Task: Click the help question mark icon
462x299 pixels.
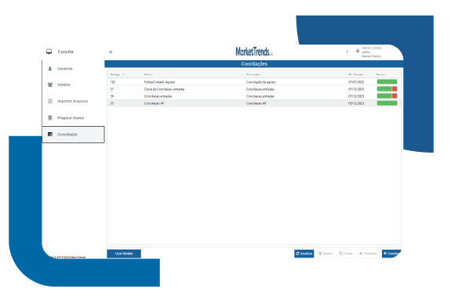Action: click(x=347, y=52)
